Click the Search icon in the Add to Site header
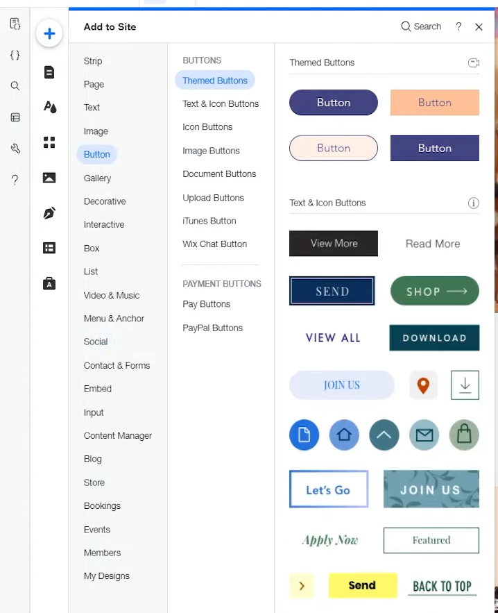This screenshot has height=613, width=498. point(406,26)
